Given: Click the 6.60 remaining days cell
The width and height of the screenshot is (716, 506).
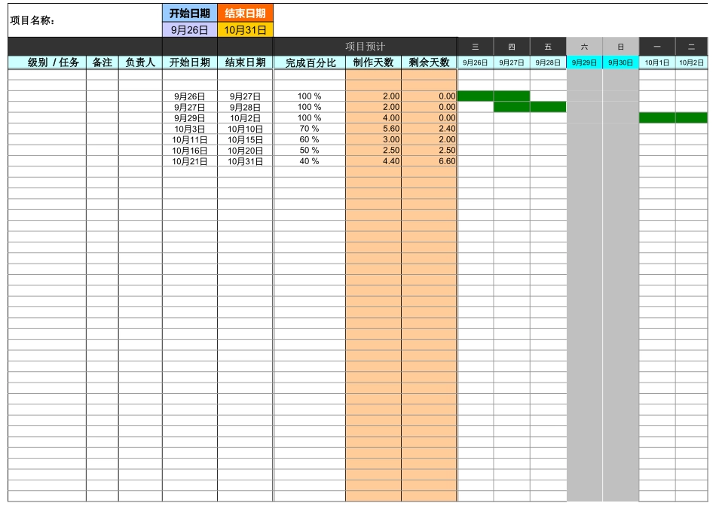Looking at the screenshot, I should pos(430,161).
